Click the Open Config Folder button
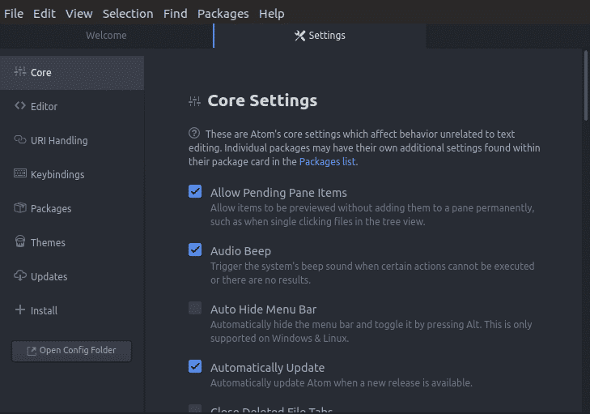The image size is (590, 414). (71, 351)
